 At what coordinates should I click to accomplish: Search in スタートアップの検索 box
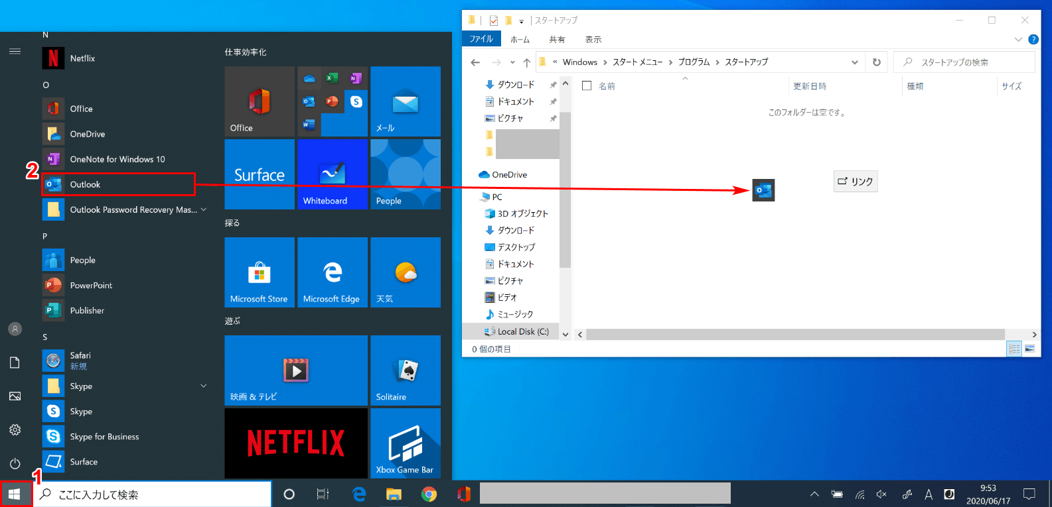click(x=964, y=62)
